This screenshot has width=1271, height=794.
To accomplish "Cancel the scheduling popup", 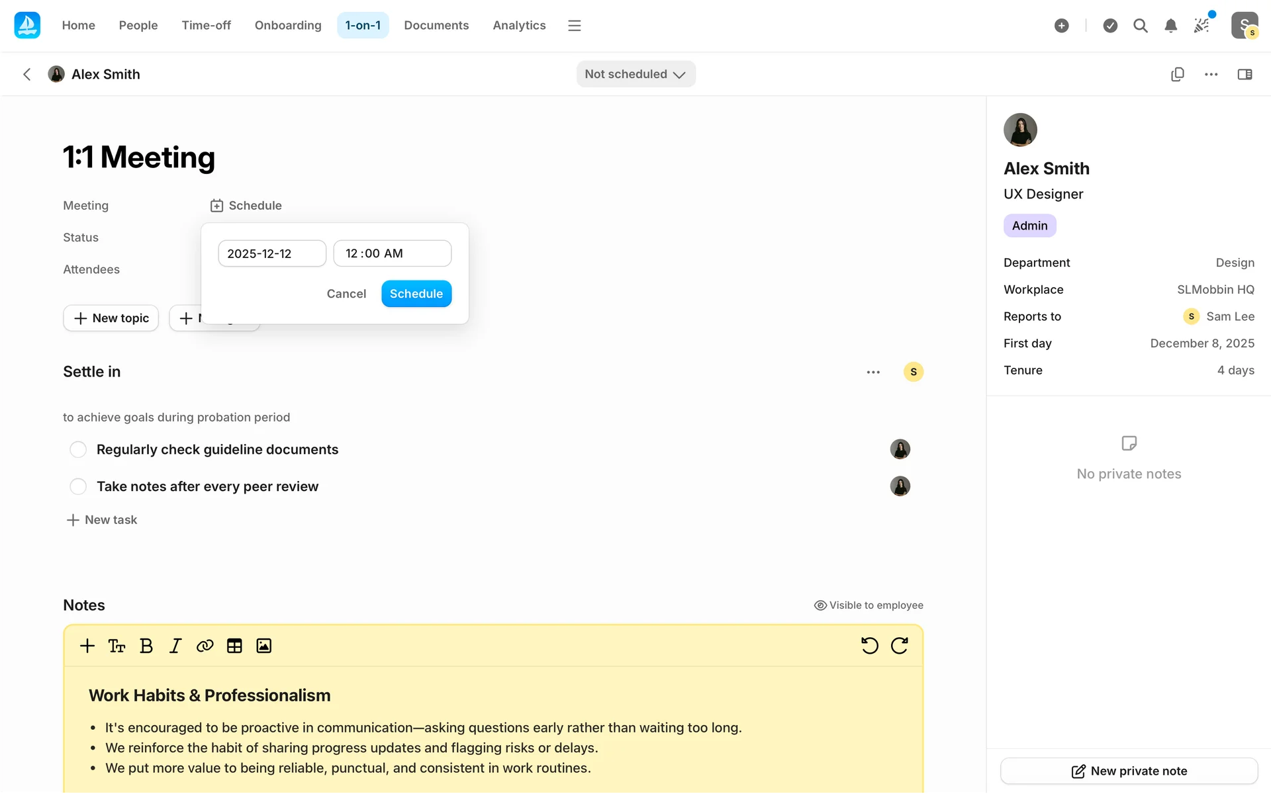I will (x=346, y=294).
